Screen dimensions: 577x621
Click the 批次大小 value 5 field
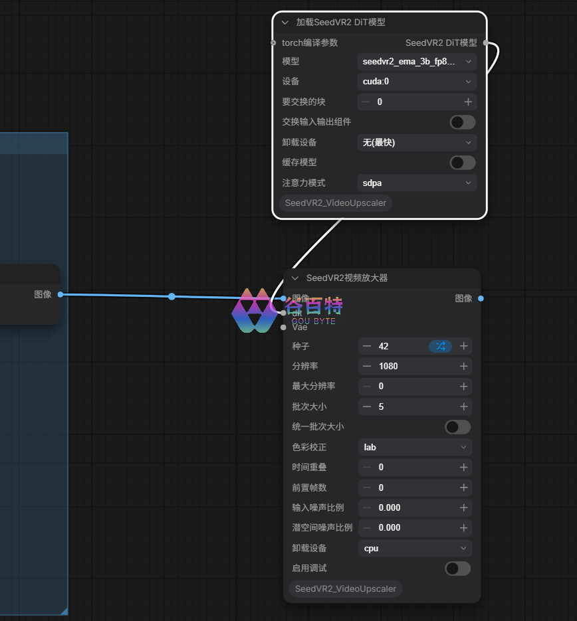click(415, 406)
